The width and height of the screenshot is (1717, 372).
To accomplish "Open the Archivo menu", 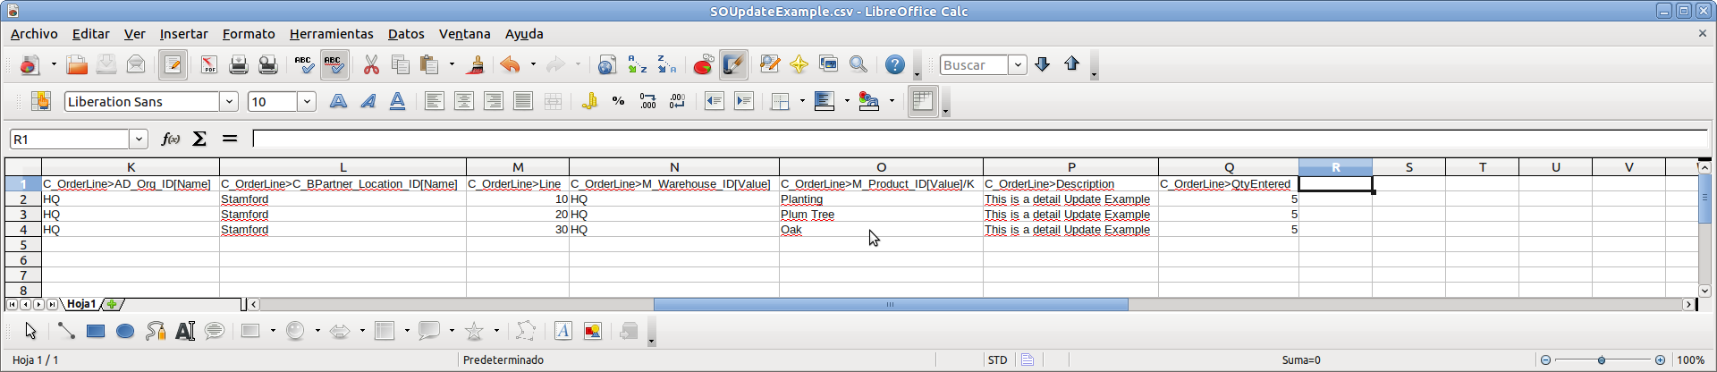I will [34, 34].
